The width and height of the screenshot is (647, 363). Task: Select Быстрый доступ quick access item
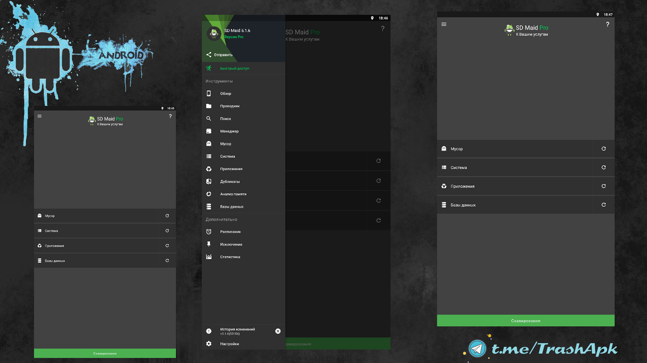[x=234, y=68]
